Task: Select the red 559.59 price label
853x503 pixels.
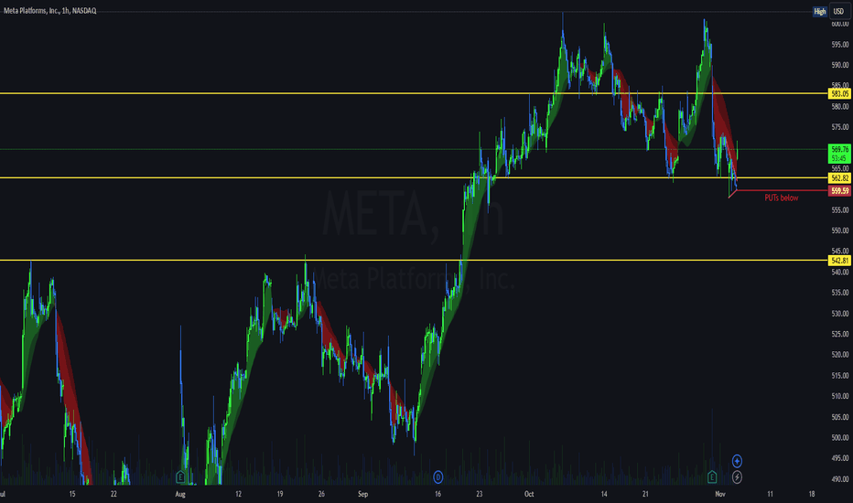Action: (839, 191)
